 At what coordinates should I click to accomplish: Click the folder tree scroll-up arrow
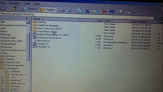tap(28, 22)
